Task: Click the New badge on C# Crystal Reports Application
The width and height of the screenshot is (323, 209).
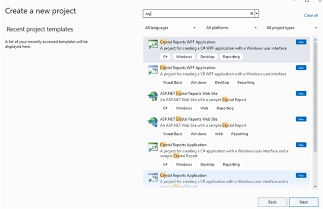Action: [x=301, y=145]
